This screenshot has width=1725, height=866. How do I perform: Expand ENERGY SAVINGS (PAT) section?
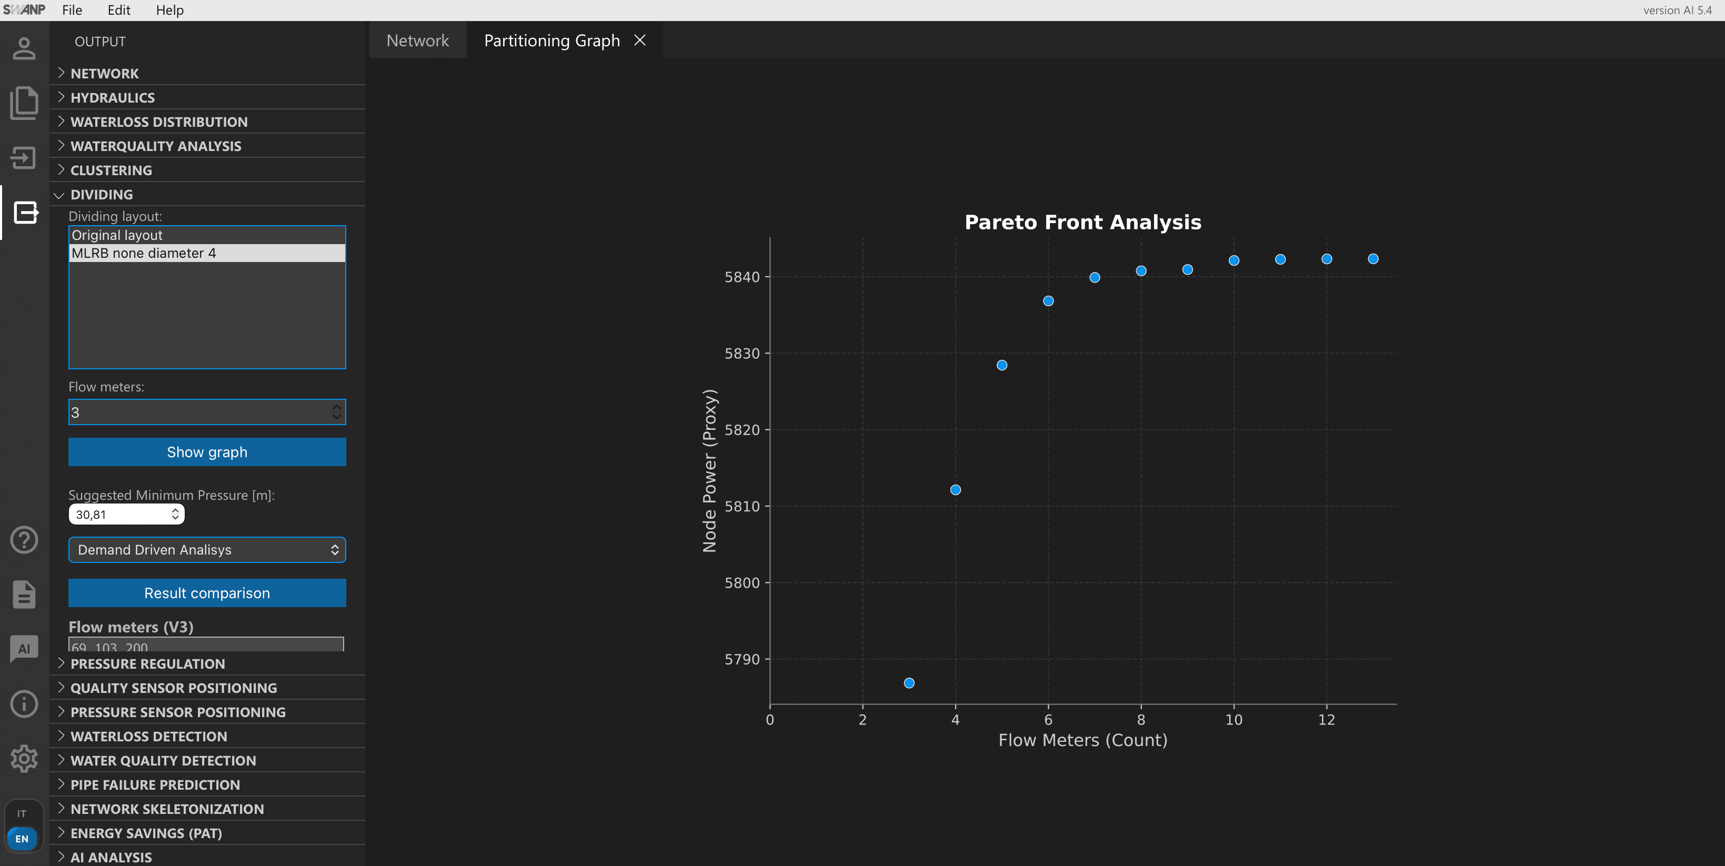207,832
